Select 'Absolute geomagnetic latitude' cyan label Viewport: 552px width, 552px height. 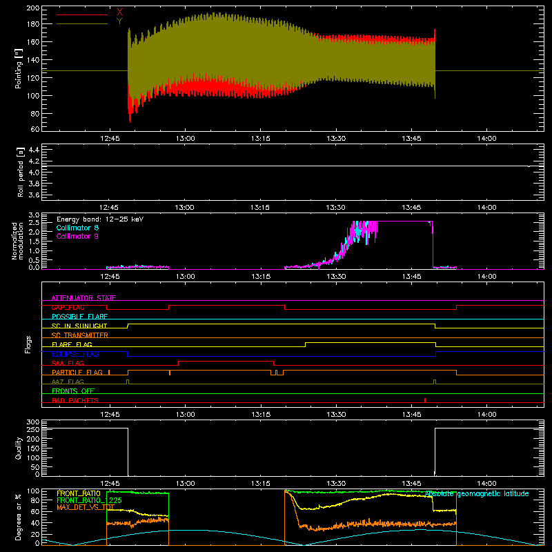tap(477, 493)
